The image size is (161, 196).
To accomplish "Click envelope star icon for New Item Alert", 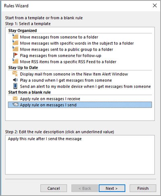I will pyautogui.click(x=15, y=73).
